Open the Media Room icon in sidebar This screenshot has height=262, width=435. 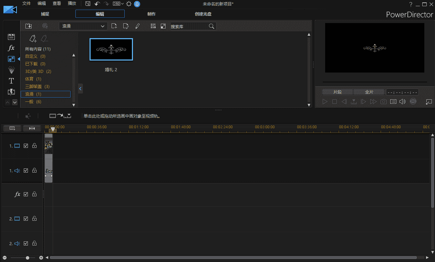tap(11, 37)
